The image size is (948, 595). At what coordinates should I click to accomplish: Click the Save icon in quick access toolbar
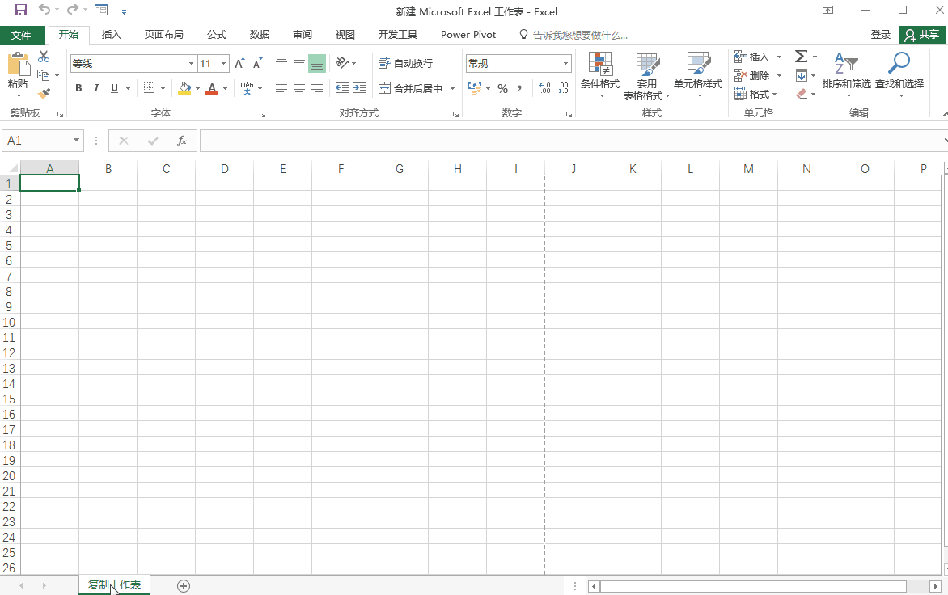[21, 10]
